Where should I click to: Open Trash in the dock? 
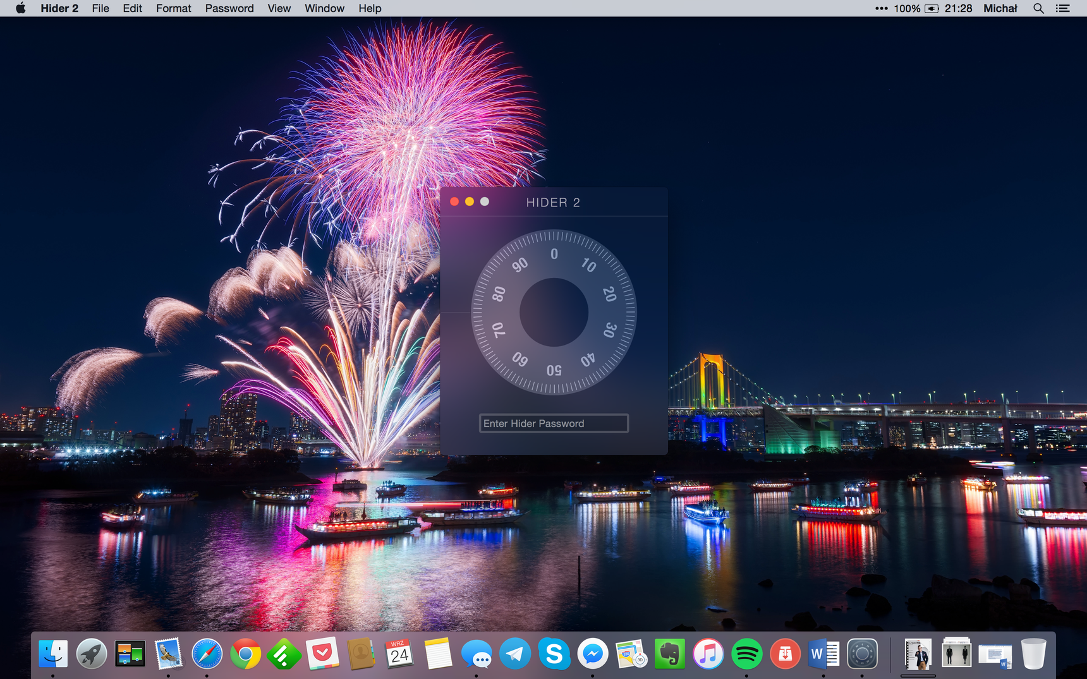click(1034, 654)
